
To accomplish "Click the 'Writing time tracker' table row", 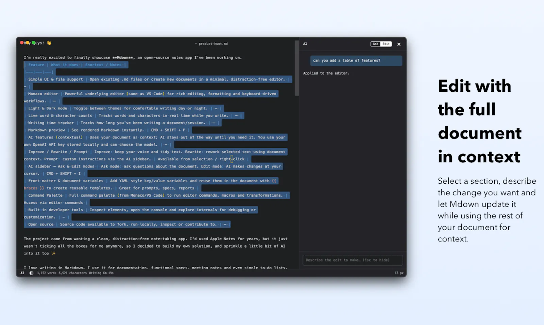I will 122,123.
